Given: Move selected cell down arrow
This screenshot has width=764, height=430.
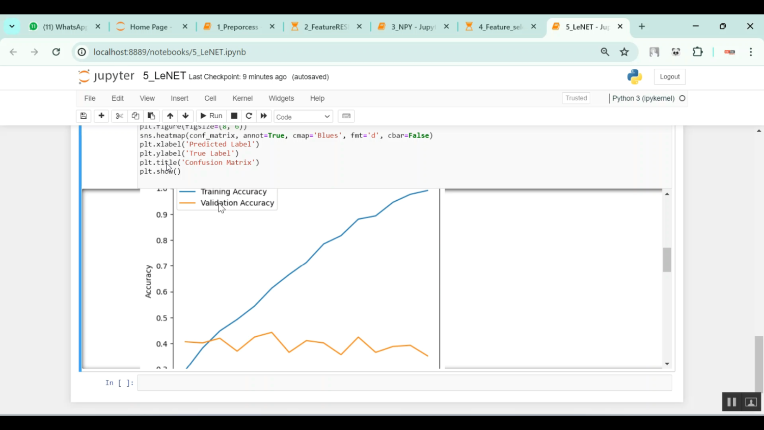Looking at the screenshot, I should (185, 116).
